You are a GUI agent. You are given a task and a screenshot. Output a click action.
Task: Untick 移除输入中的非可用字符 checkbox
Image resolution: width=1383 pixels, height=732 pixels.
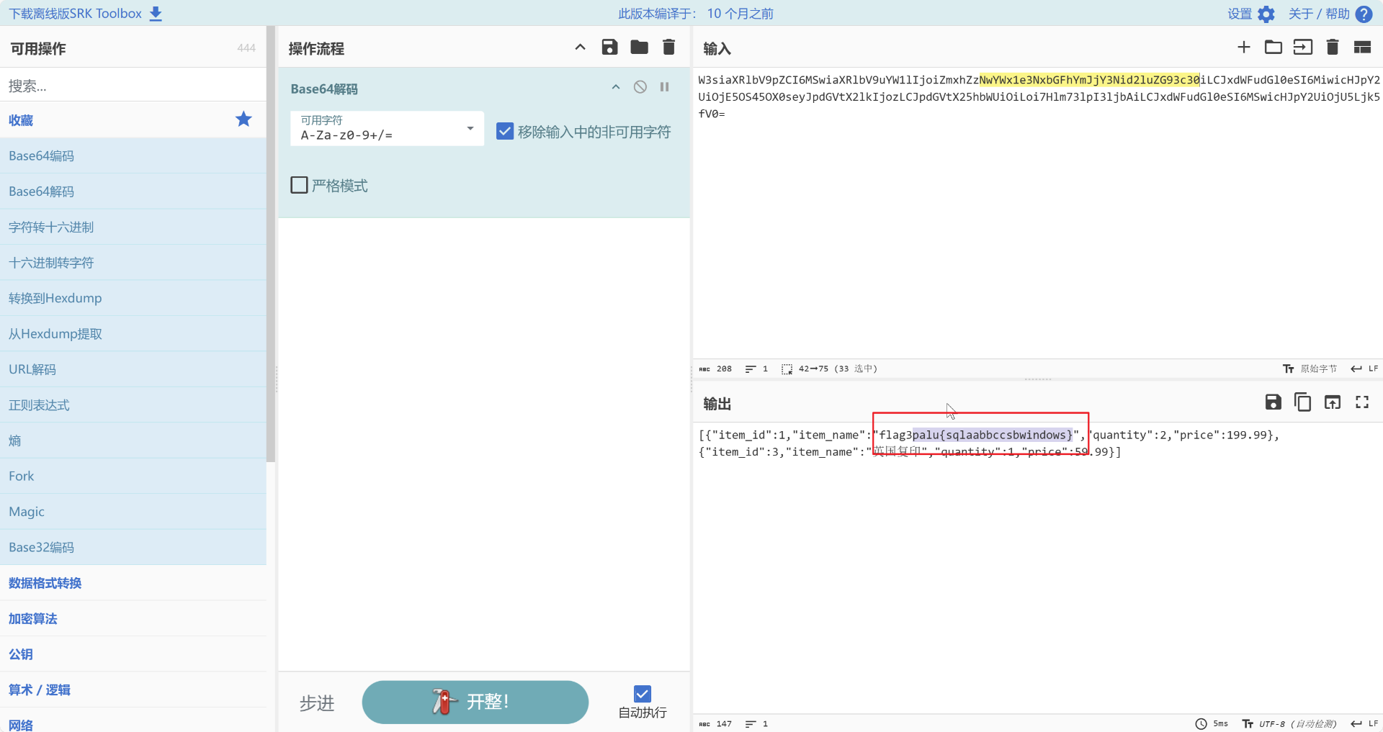(x=505, y=131)
